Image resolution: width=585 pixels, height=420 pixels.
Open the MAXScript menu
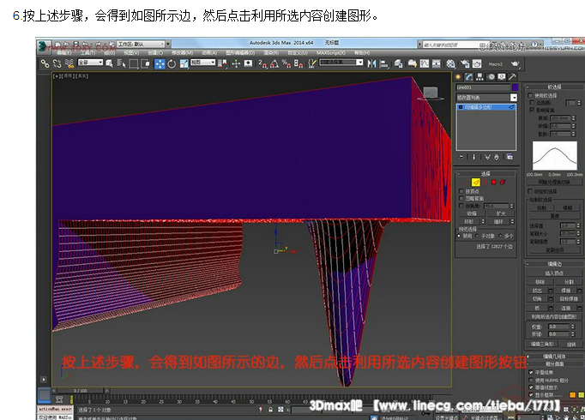(x=329, y=52)
